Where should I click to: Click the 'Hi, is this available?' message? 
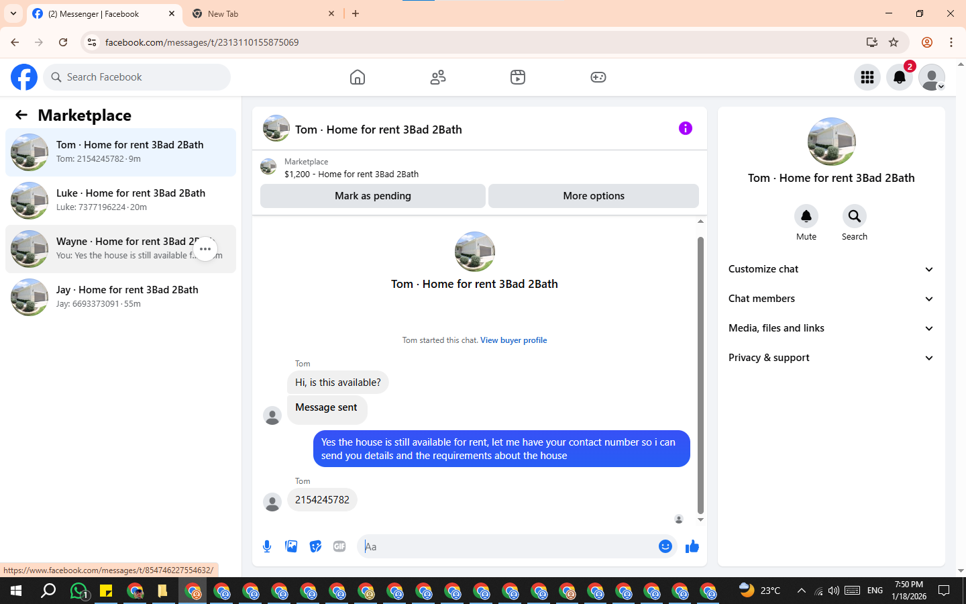click(338, 383)
